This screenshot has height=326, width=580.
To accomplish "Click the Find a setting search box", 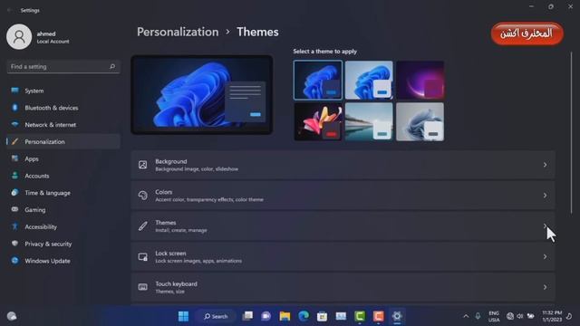I will point(63,66).
